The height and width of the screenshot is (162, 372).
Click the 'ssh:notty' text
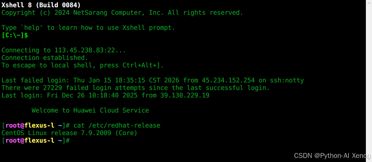pyautogui.click(x=287, y=80)
